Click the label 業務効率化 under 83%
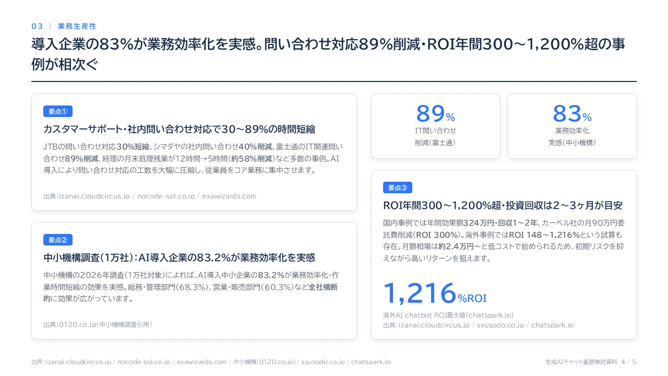The height and width of the screenshot is (376, 668). [x=572, y=131]
